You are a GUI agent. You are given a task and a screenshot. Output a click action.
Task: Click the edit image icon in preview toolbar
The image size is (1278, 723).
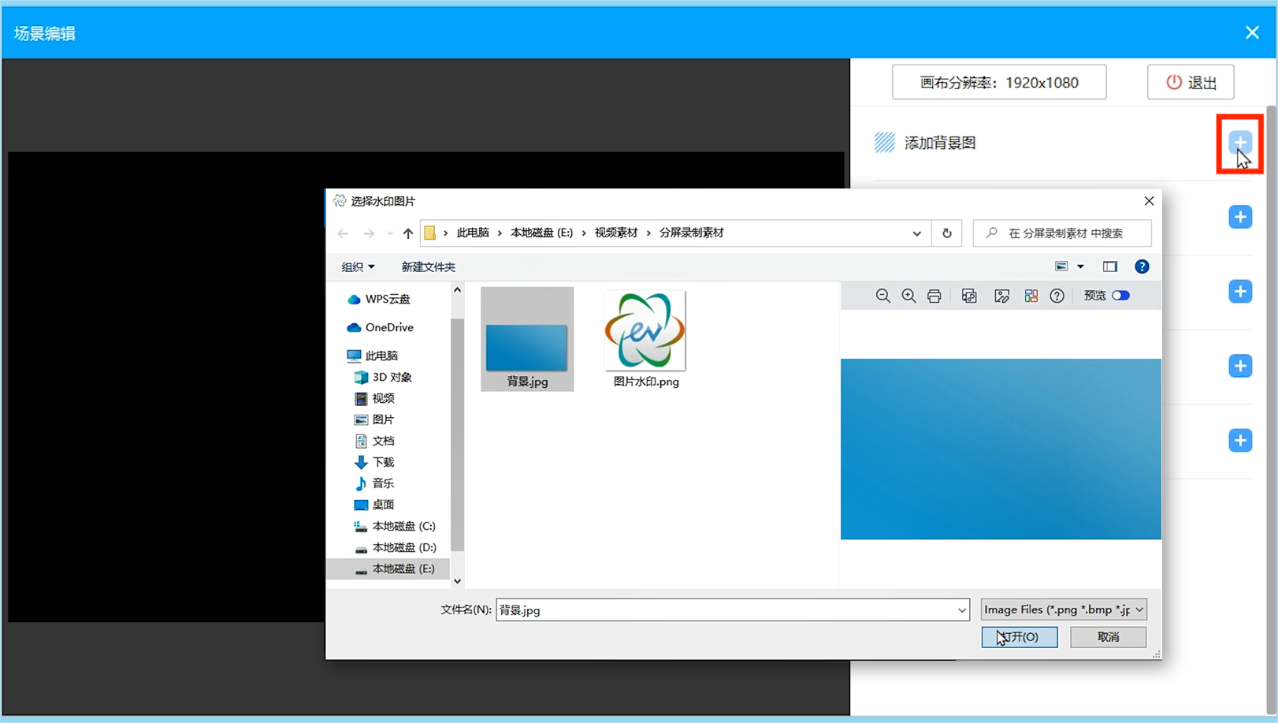(1002, 296)
